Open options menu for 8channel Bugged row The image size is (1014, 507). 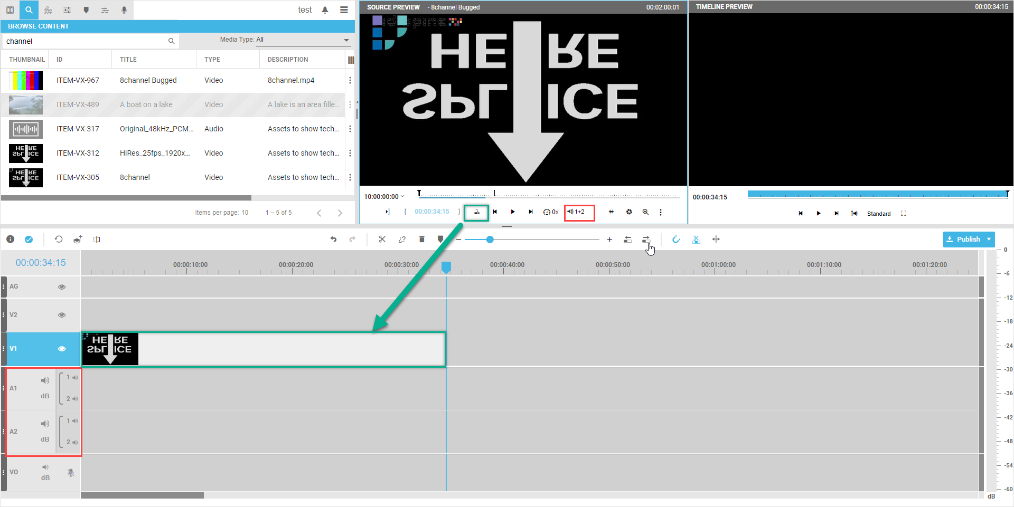pyautogui.click(x=350, y=80)
